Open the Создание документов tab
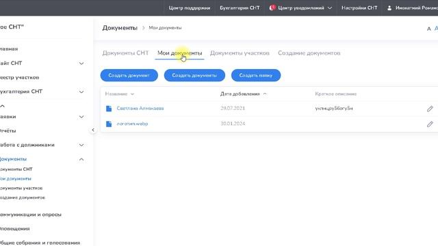Viewport: 438px width, 246px height. (x=309, y=53)
